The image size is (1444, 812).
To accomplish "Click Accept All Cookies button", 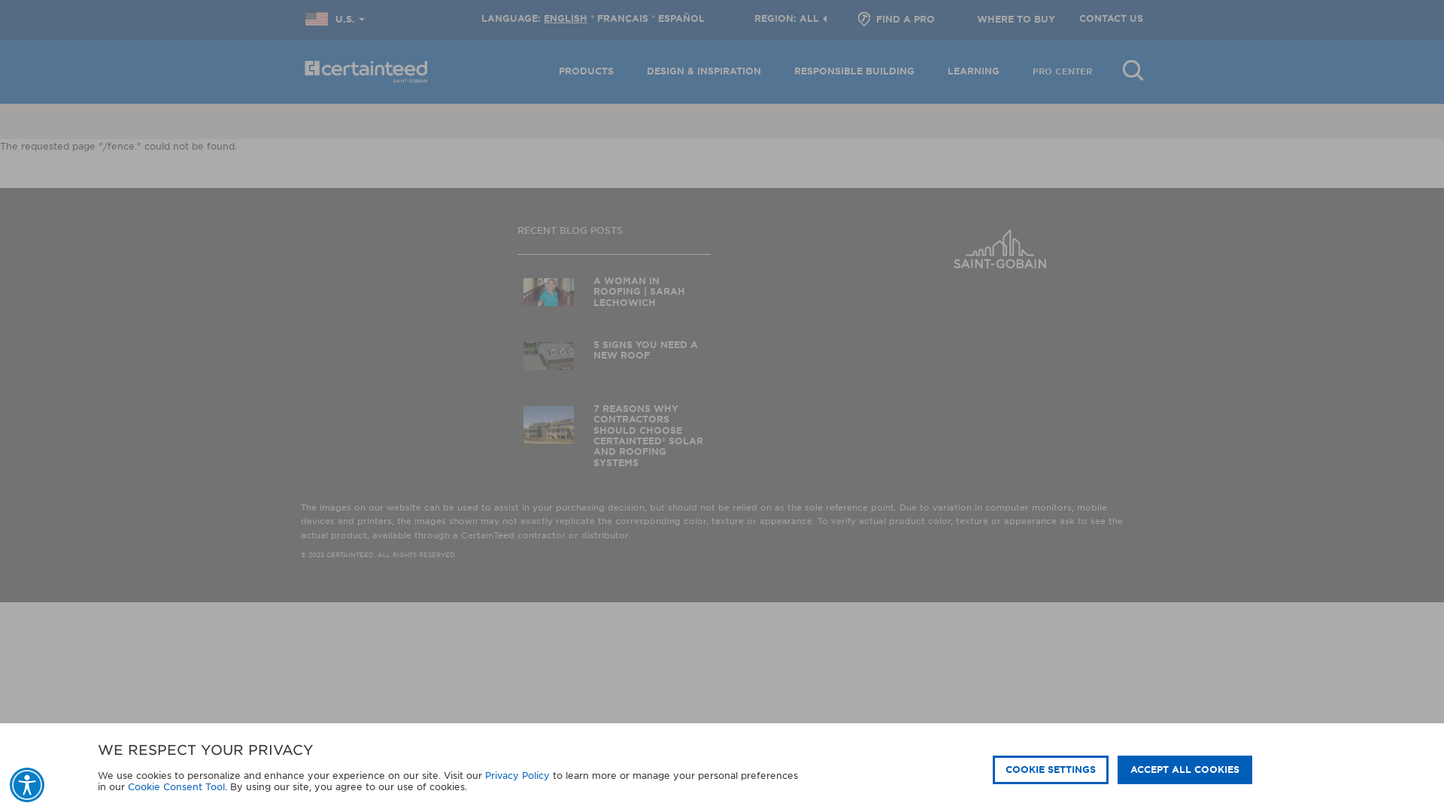I will pos(1185,770).
